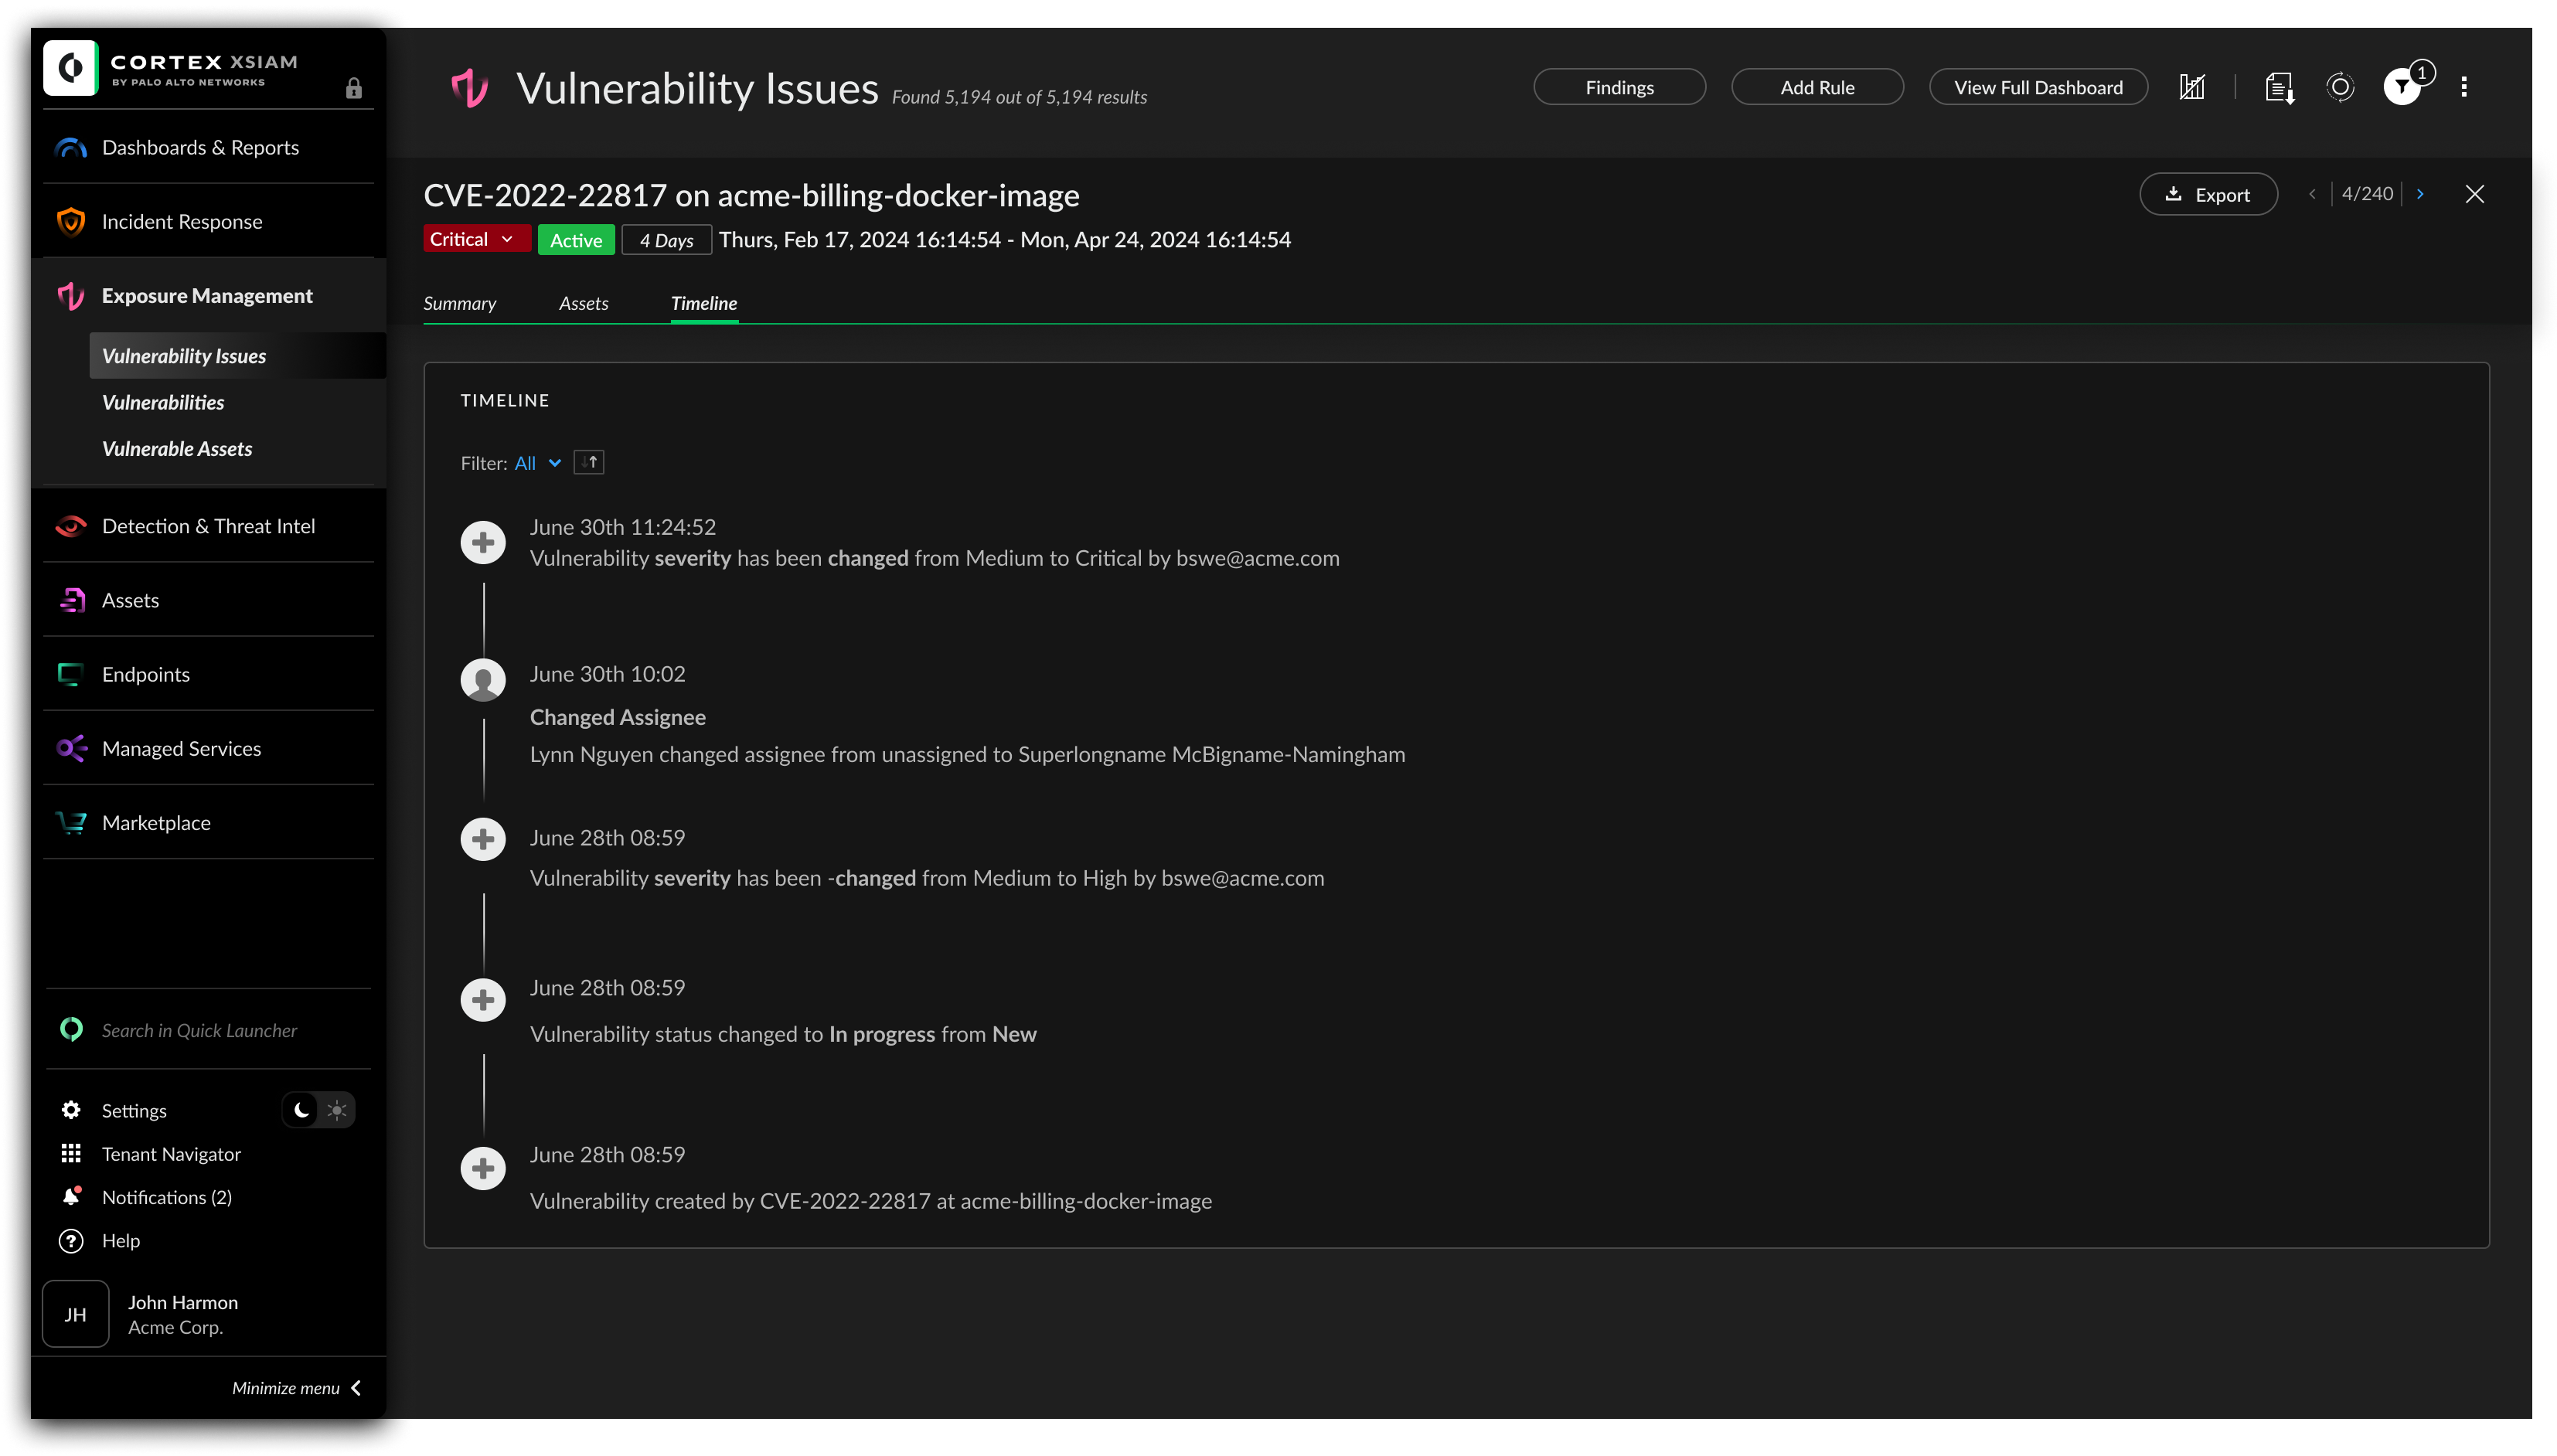Click the Managed Services icon
The width and height of the screenshot is (2557, 1456).
pyautogui.click(x=70, y=747)
